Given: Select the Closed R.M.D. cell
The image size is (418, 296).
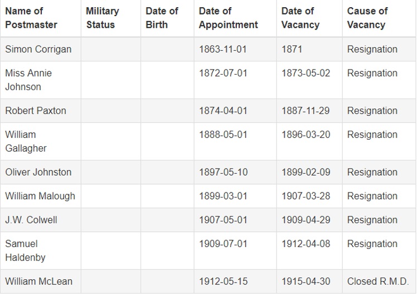Looking at the screenshot, I should pos(378,282).
